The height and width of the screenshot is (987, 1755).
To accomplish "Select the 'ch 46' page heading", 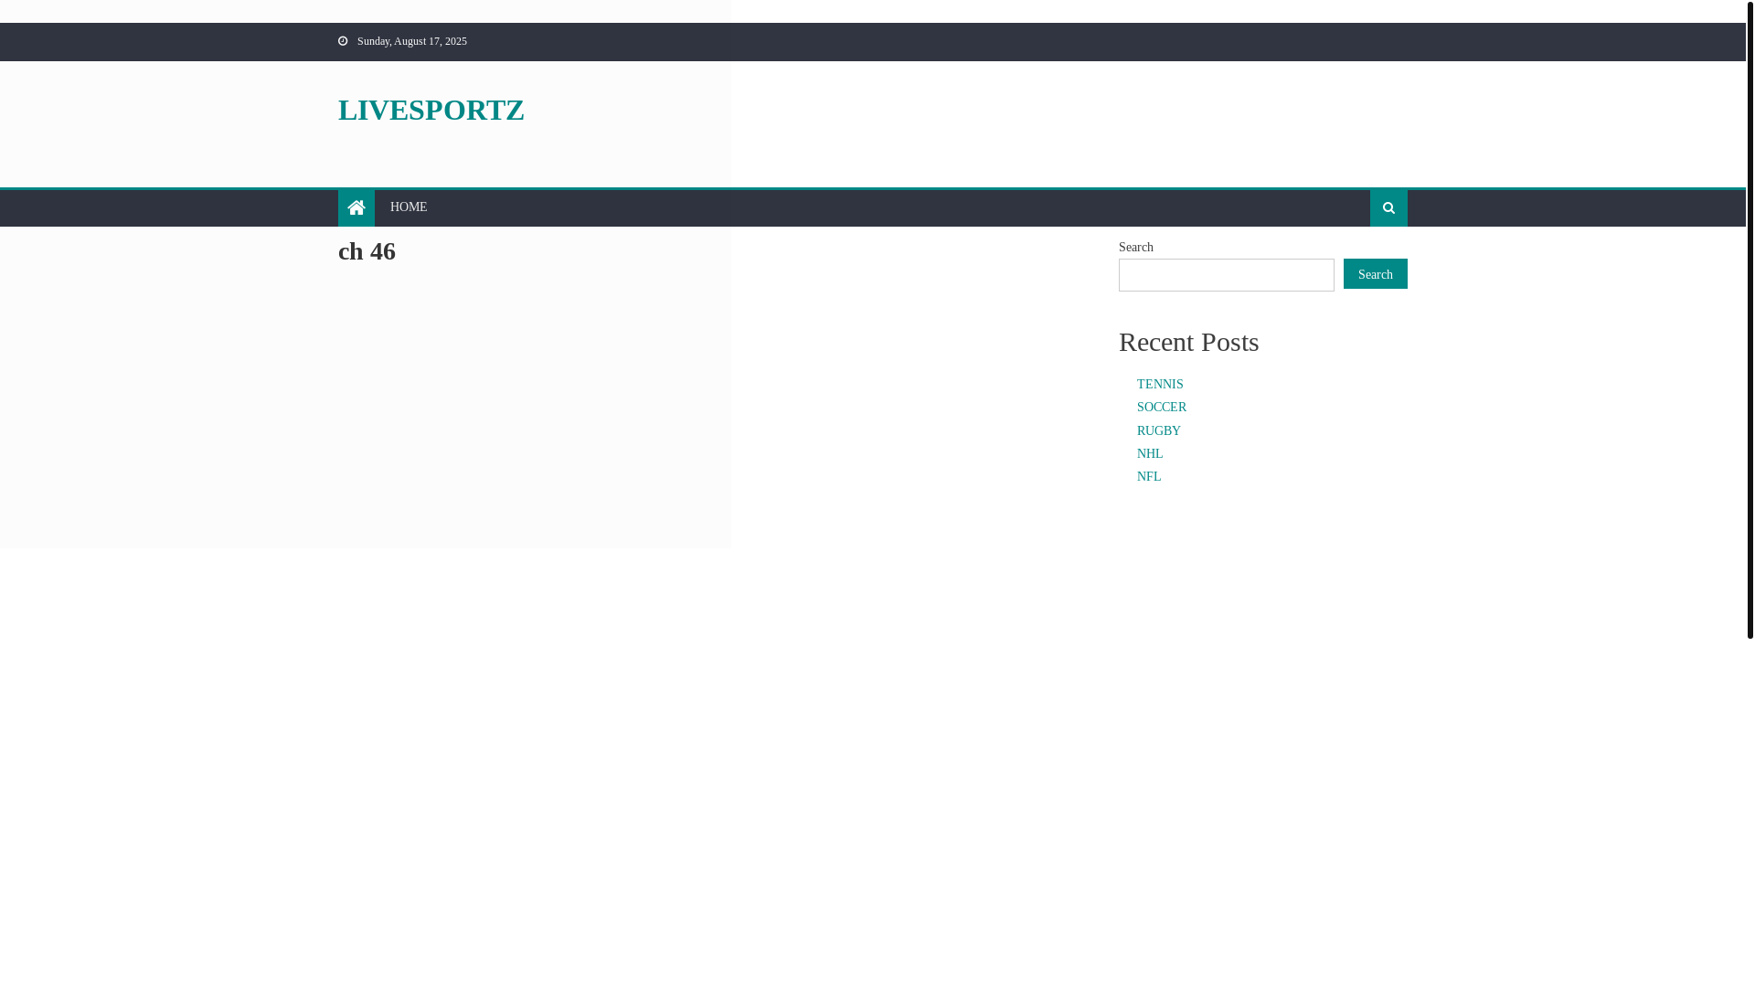I will [x=367, y=251].
